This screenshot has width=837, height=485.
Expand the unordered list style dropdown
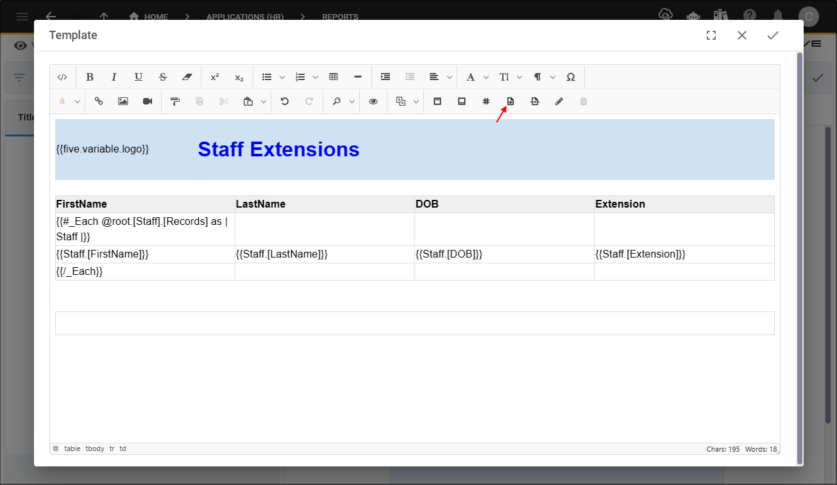(282, 77)
